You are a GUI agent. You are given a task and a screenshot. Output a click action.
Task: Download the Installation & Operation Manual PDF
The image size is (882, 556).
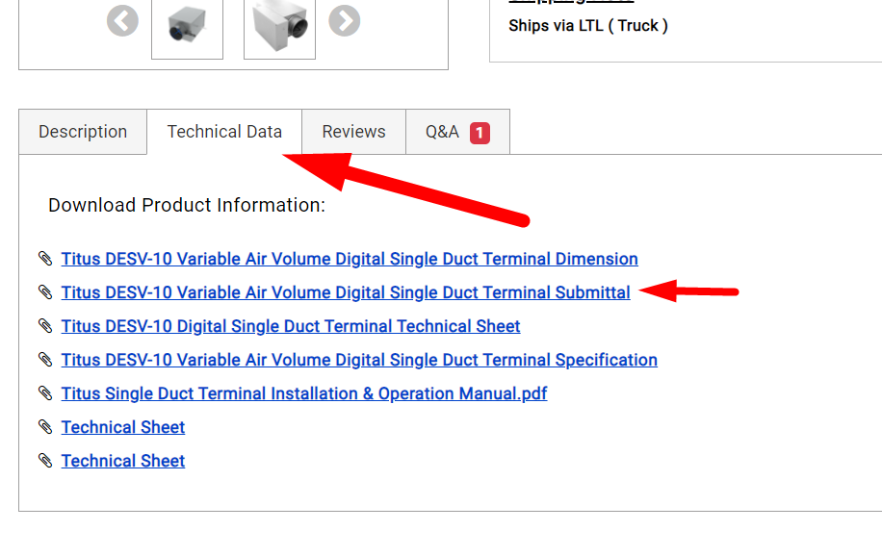[303, 393]
